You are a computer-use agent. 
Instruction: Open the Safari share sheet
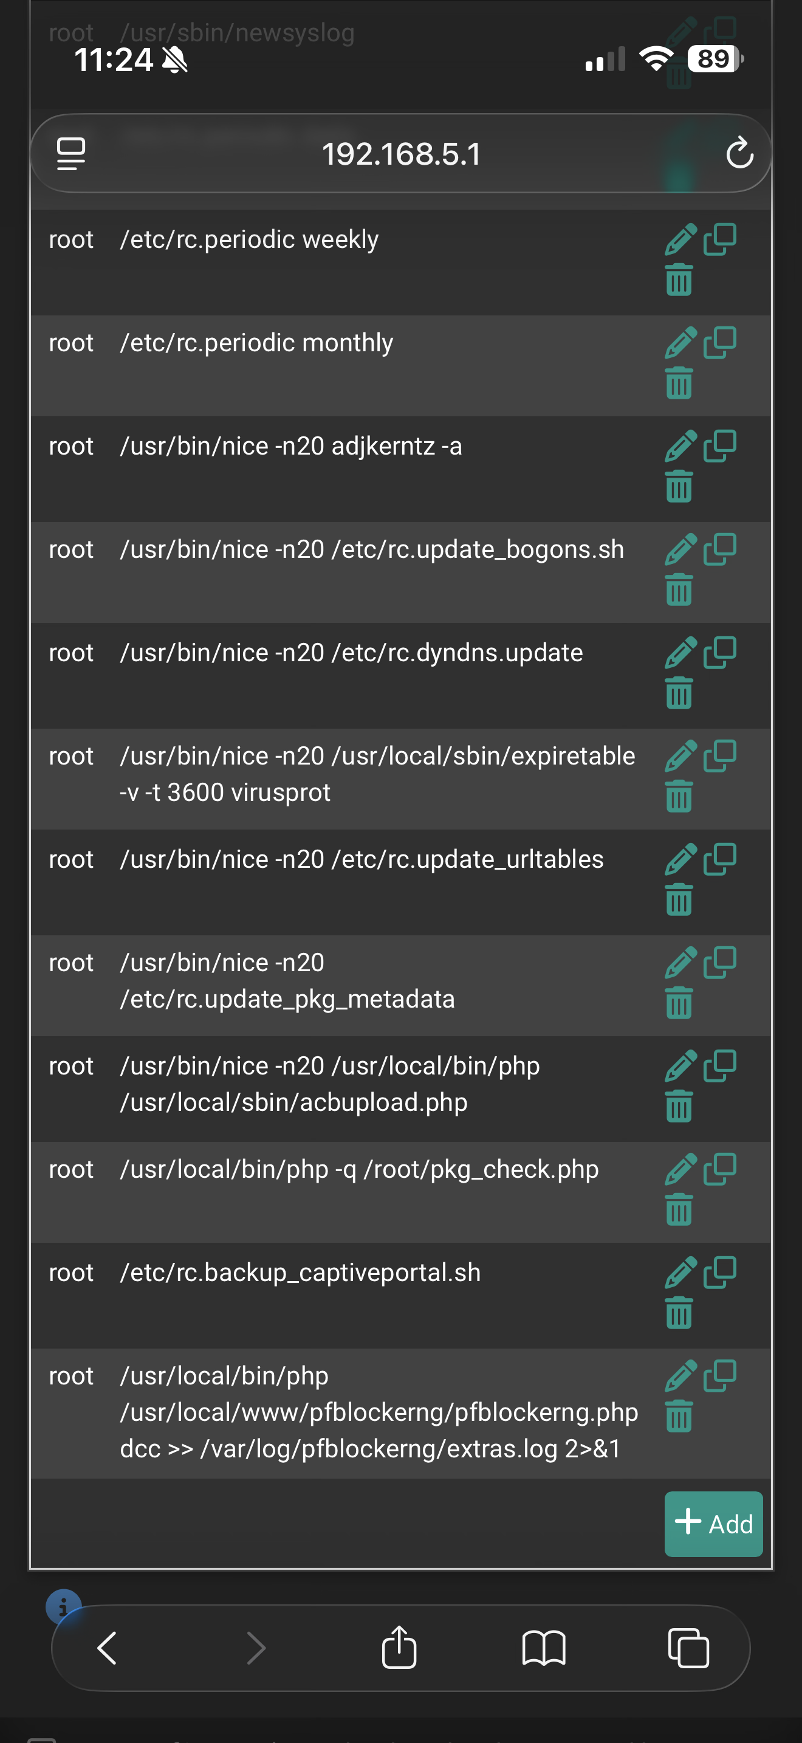(x=399, y=1648)
